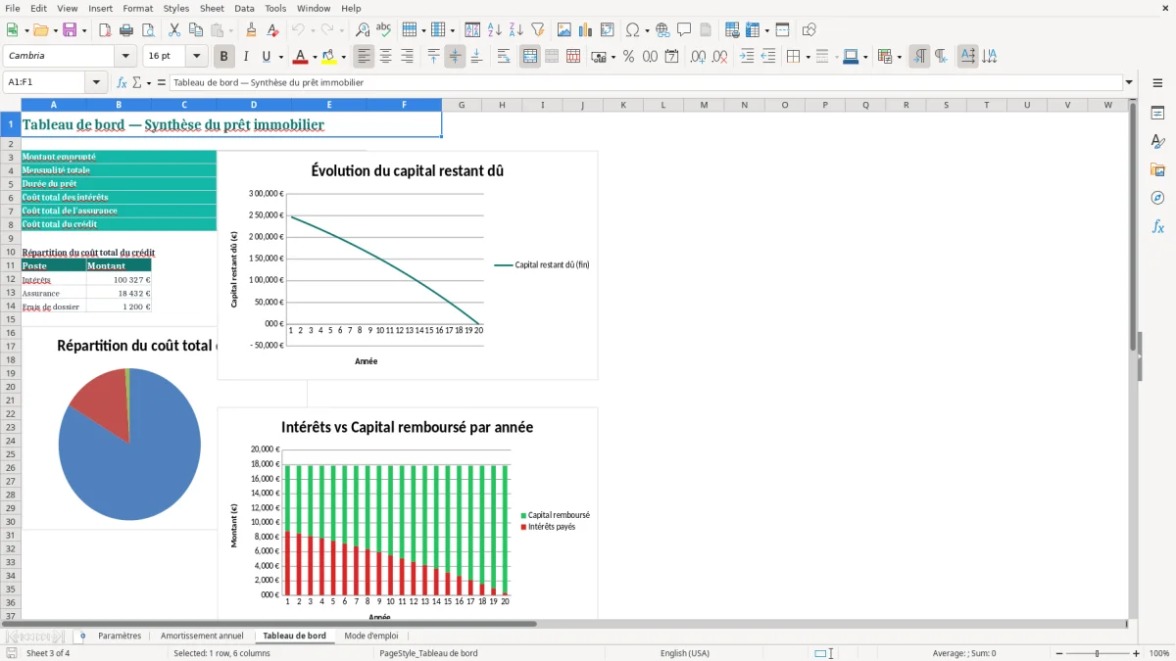
Task: Click the zoom out minus button
Action: point(1058,653)
